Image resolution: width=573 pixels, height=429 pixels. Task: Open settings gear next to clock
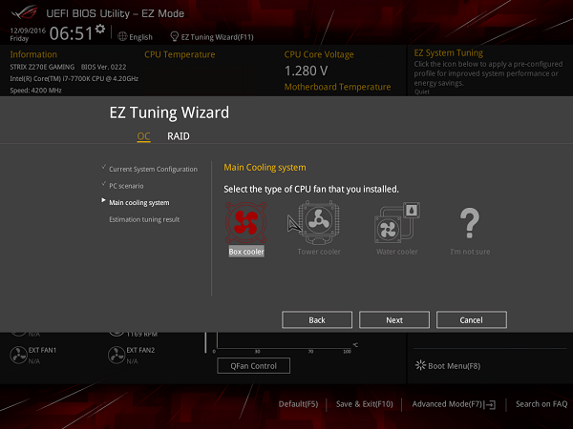pyautogui.click(x=100, y=29)
